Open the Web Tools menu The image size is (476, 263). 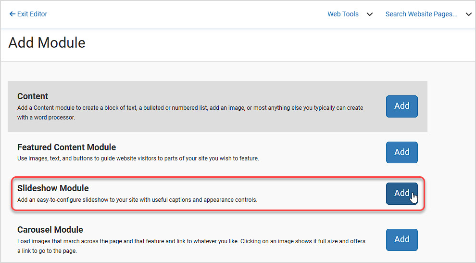tap(343, 14)
